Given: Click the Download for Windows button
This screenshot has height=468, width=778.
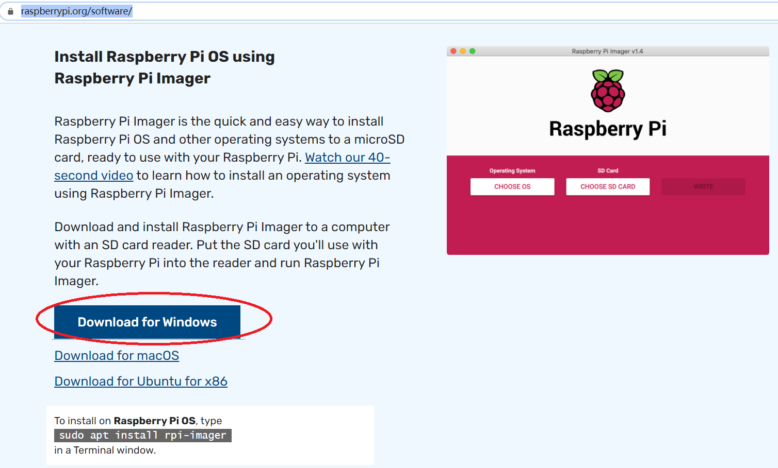Looking at the screenshot, I should 147,322.
